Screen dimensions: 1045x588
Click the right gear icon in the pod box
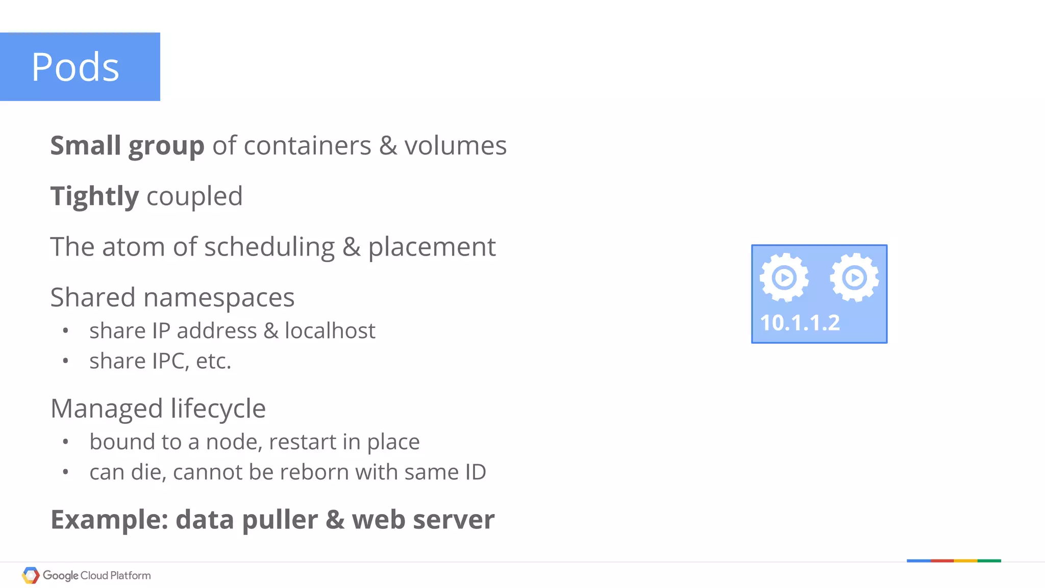(x=854, y=278)
